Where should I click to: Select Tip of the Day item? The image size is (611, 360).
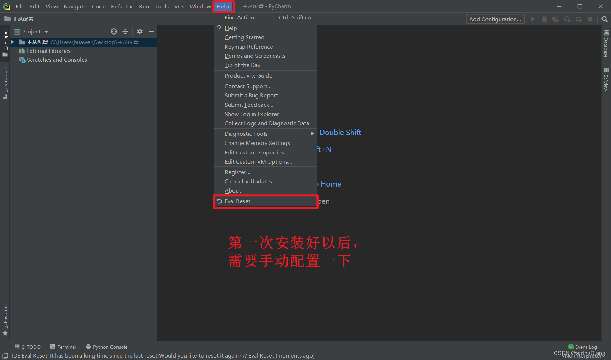265,65
